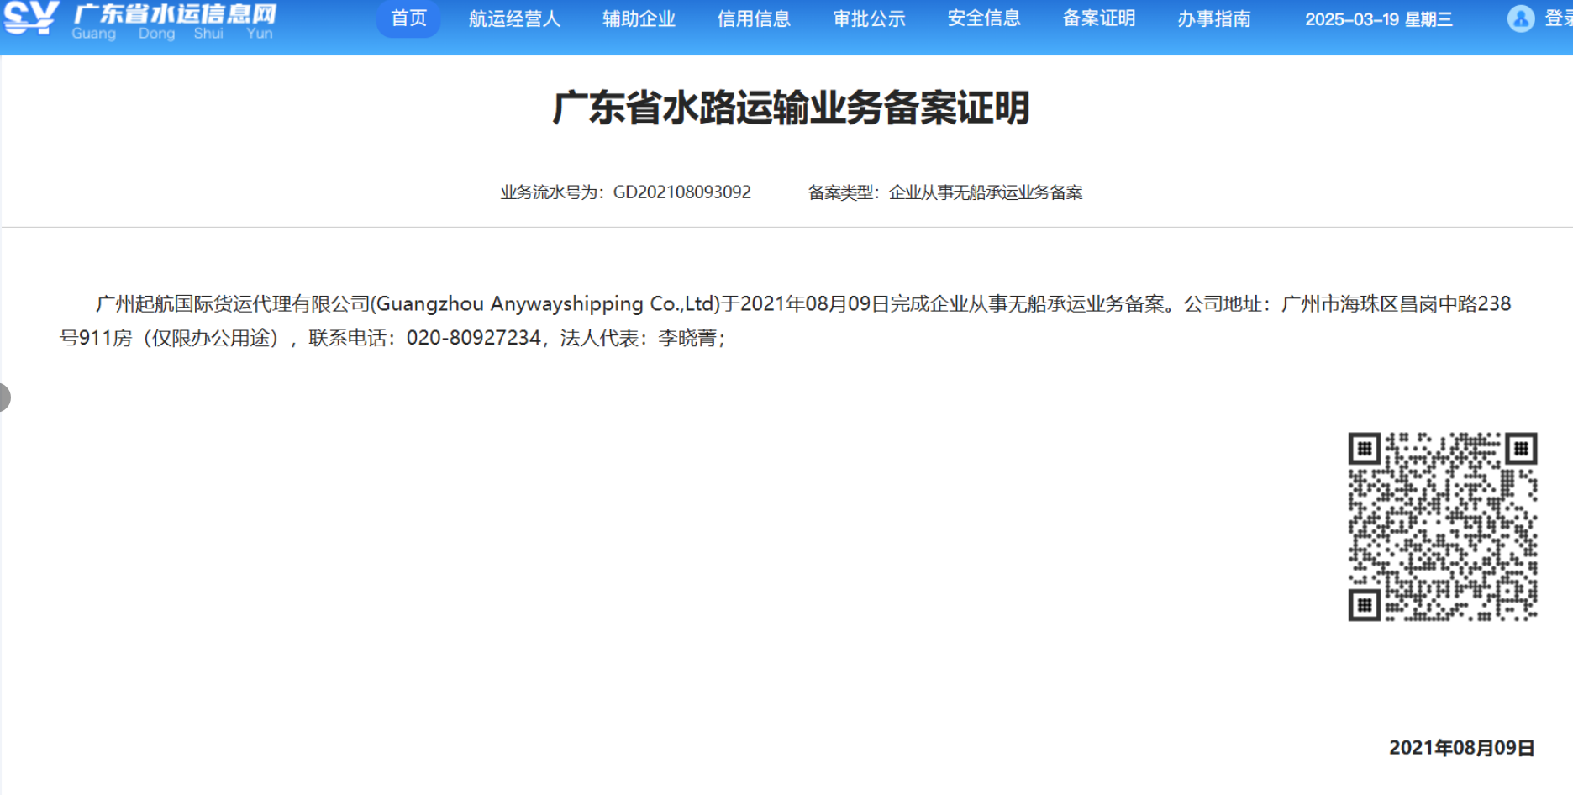This screenshot has width=1573, height=795.
Task: Click the user avatar icon
Action: pos(1520,18)
